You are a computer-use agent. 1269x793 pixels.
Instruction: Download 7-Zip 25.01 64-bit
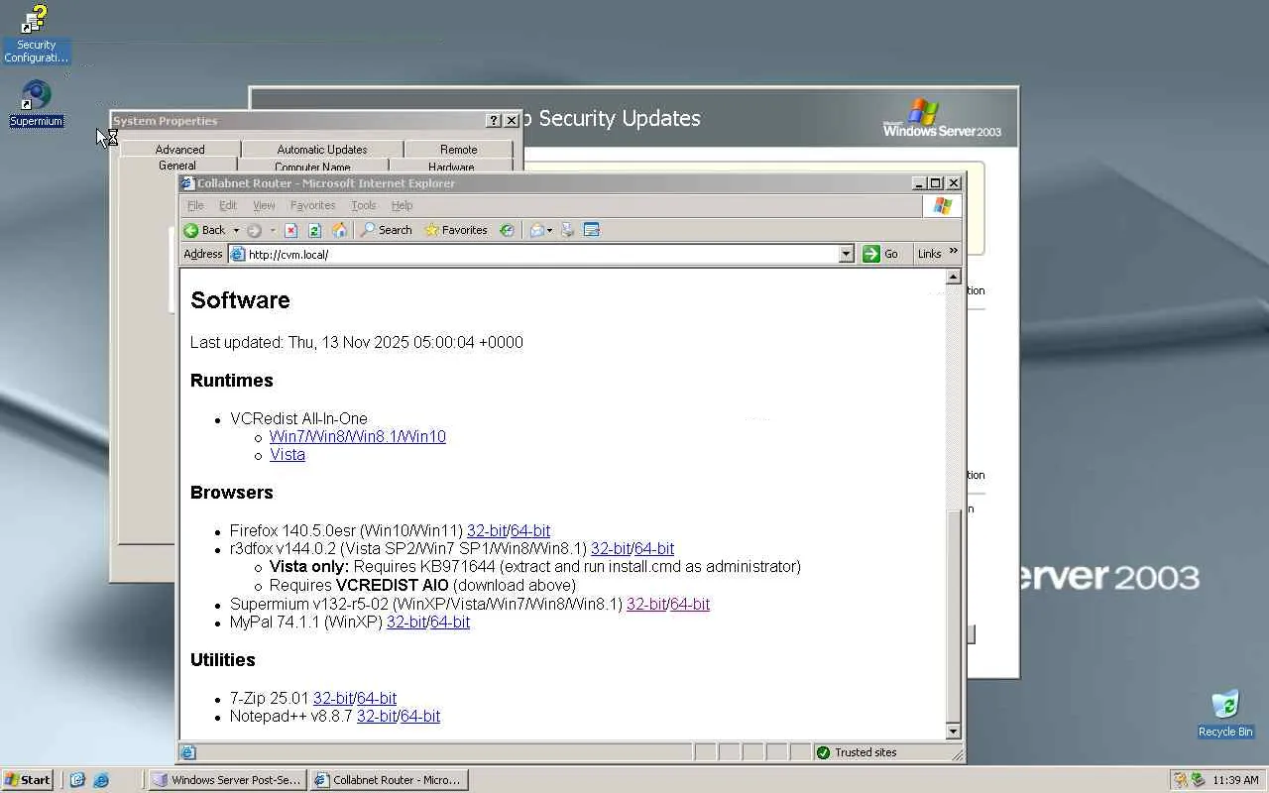point(377,698)
